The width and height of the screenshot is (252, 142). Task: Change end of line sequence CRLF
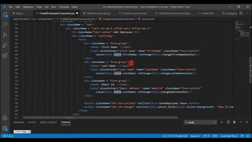[215, 136]
